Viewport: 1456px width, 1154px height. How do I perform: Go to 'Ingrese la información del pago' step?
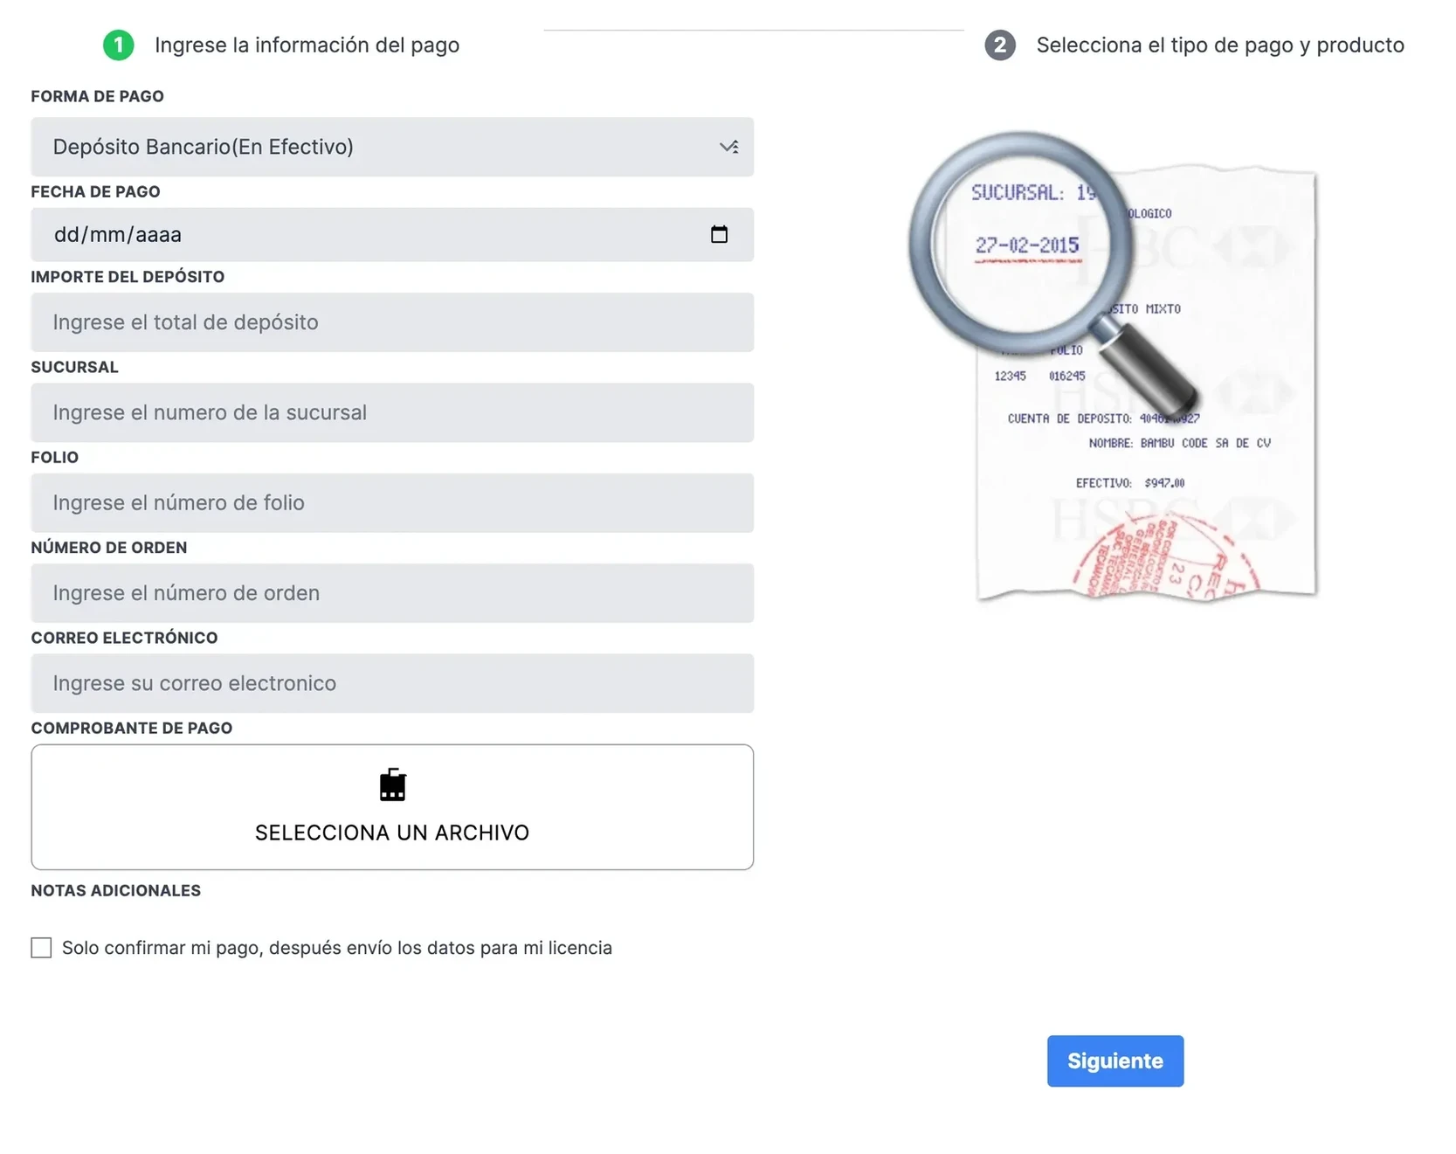coord(307,45)
